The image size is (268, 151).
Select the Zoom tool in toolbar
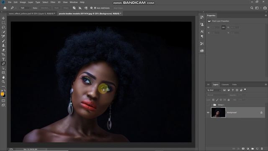(3, 82)
